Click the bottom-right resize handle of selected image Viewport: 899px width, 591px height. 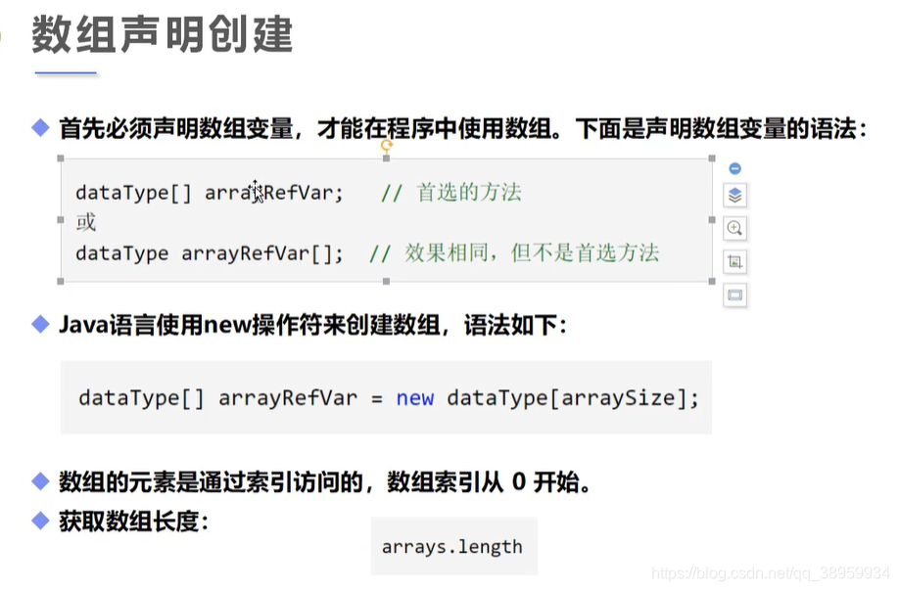pyautogui.click(x=712, y=281)
